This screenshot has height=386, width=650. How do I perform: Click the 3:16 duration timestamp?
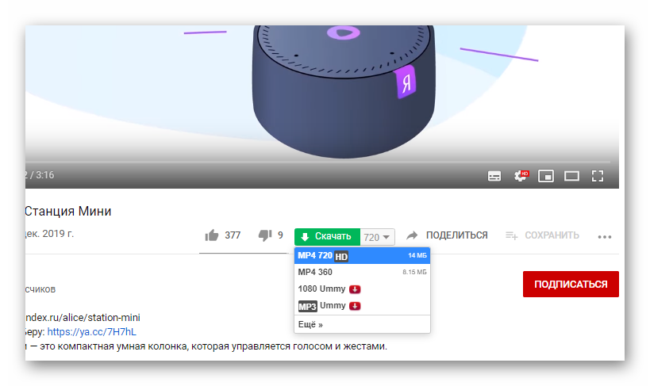point(44,175)
